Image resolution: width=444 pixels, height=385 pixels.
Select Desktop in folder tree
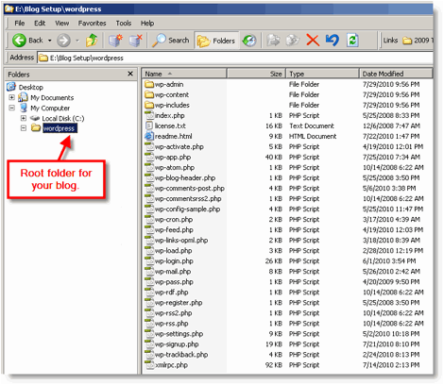(x=30, y=87)
